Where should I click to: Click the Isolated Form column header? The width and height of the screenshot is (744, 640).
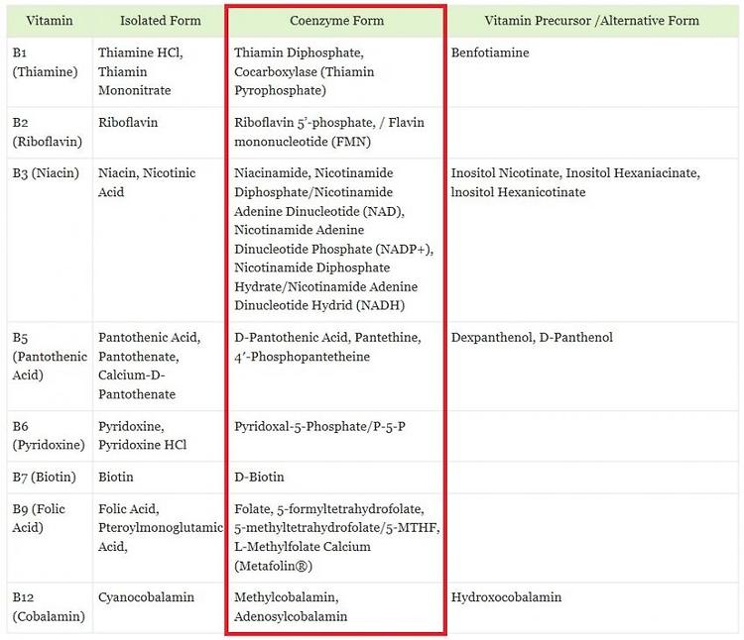pos(161,21)
